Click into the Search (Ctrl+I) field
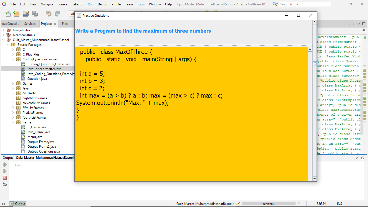 tap(305, 4)
